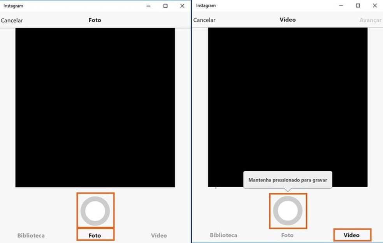The image size is (383, 243).
Task: Switch to Foto tab in the right window
Action: click(287, 235)
